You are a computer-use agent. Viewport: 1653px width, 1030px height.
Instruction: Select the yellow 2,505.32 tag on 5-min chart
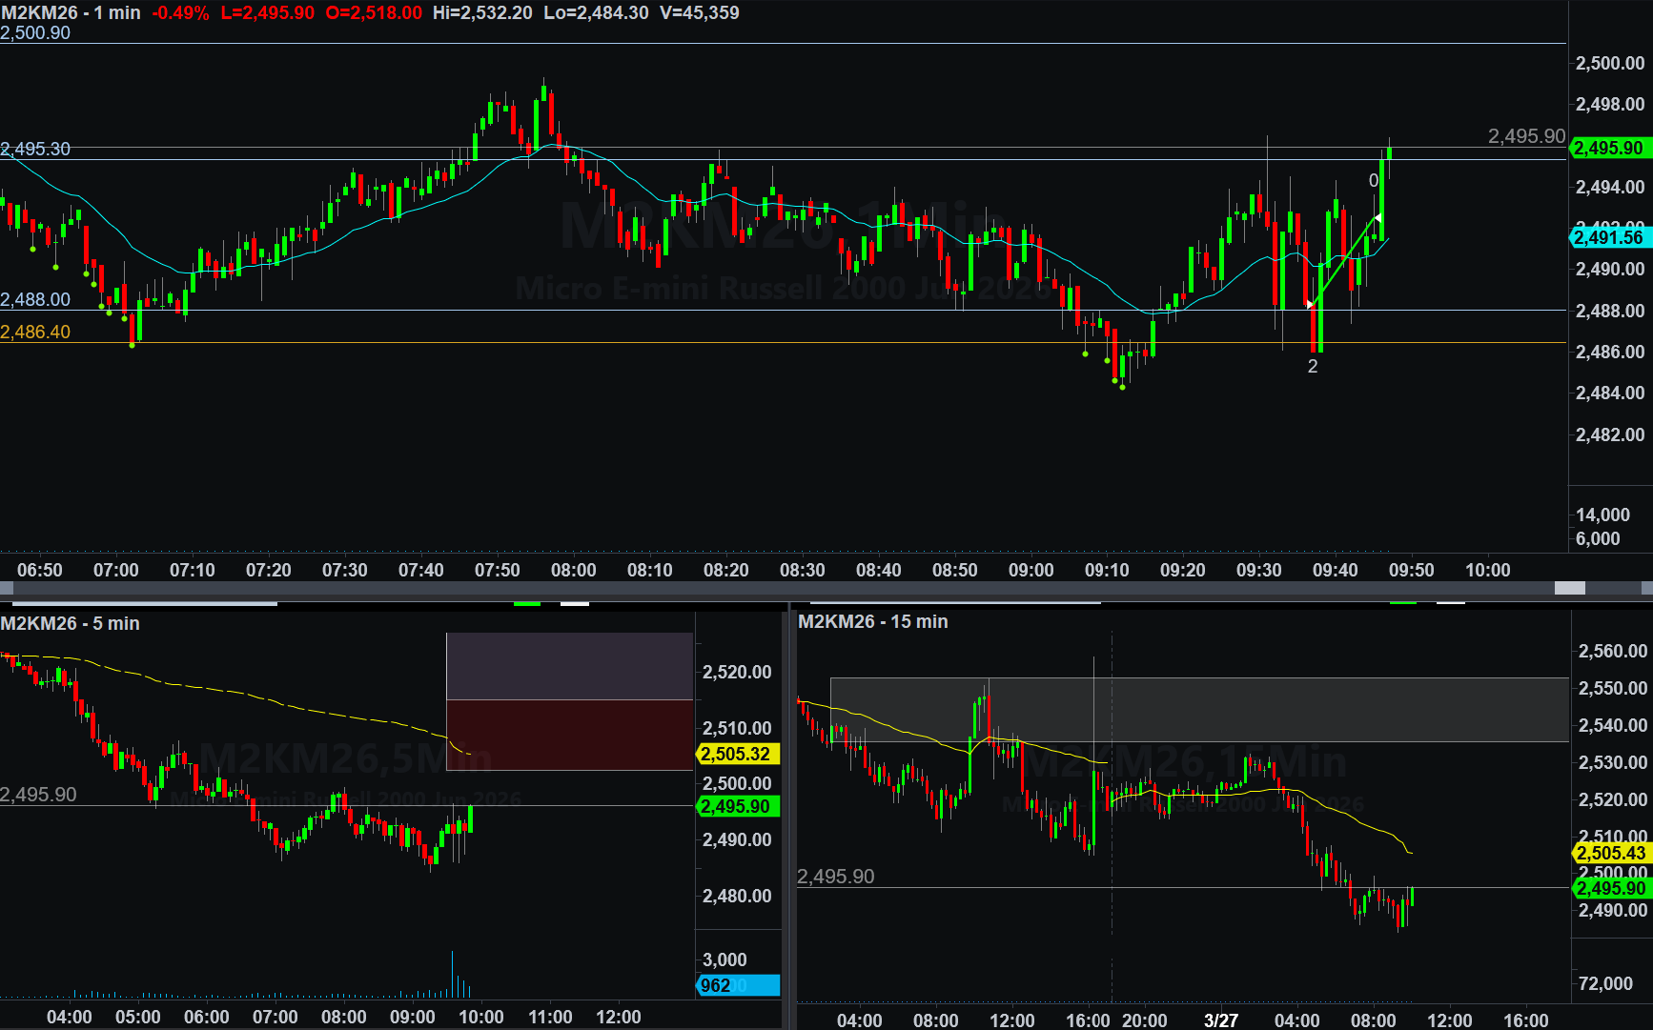[x=738, y=754]
